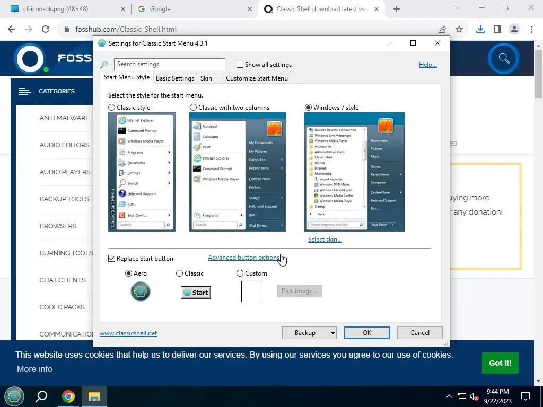Viewport: 543px width, 407px height.
Task: Click Cancel in settings dialog
Action: pyautogui.click(x=420, y=333)
